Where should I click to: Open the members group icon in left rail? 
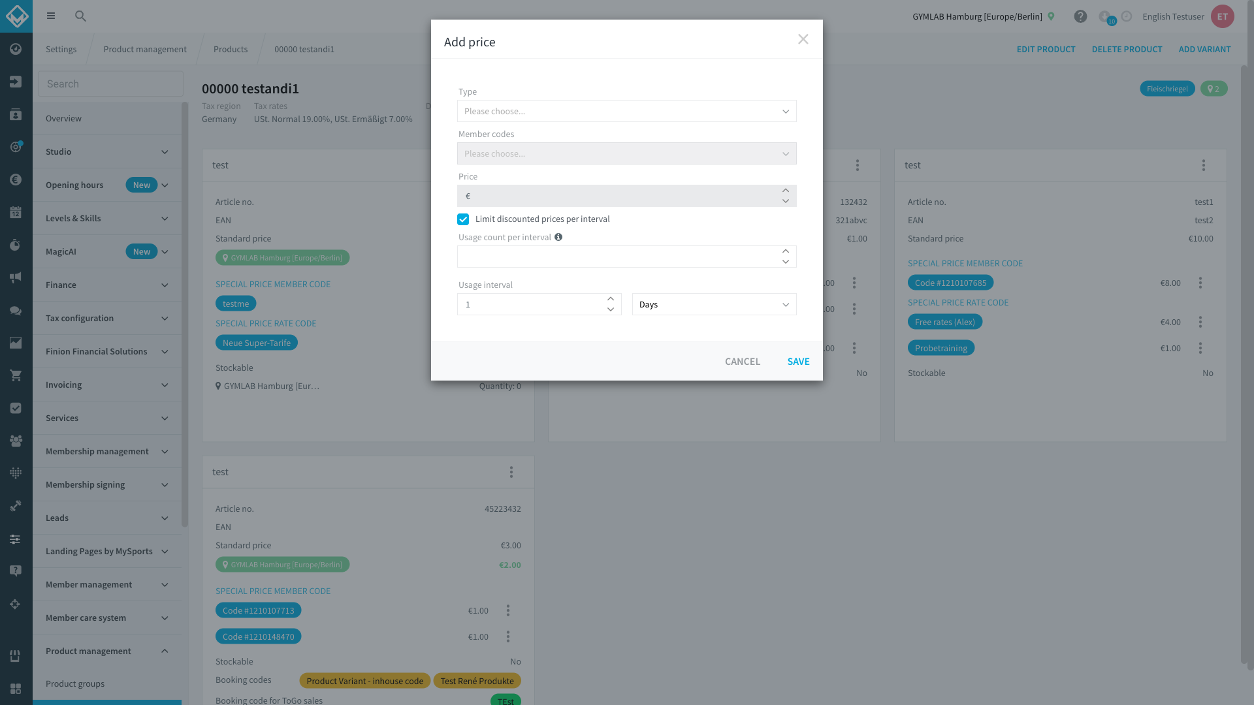16,441
